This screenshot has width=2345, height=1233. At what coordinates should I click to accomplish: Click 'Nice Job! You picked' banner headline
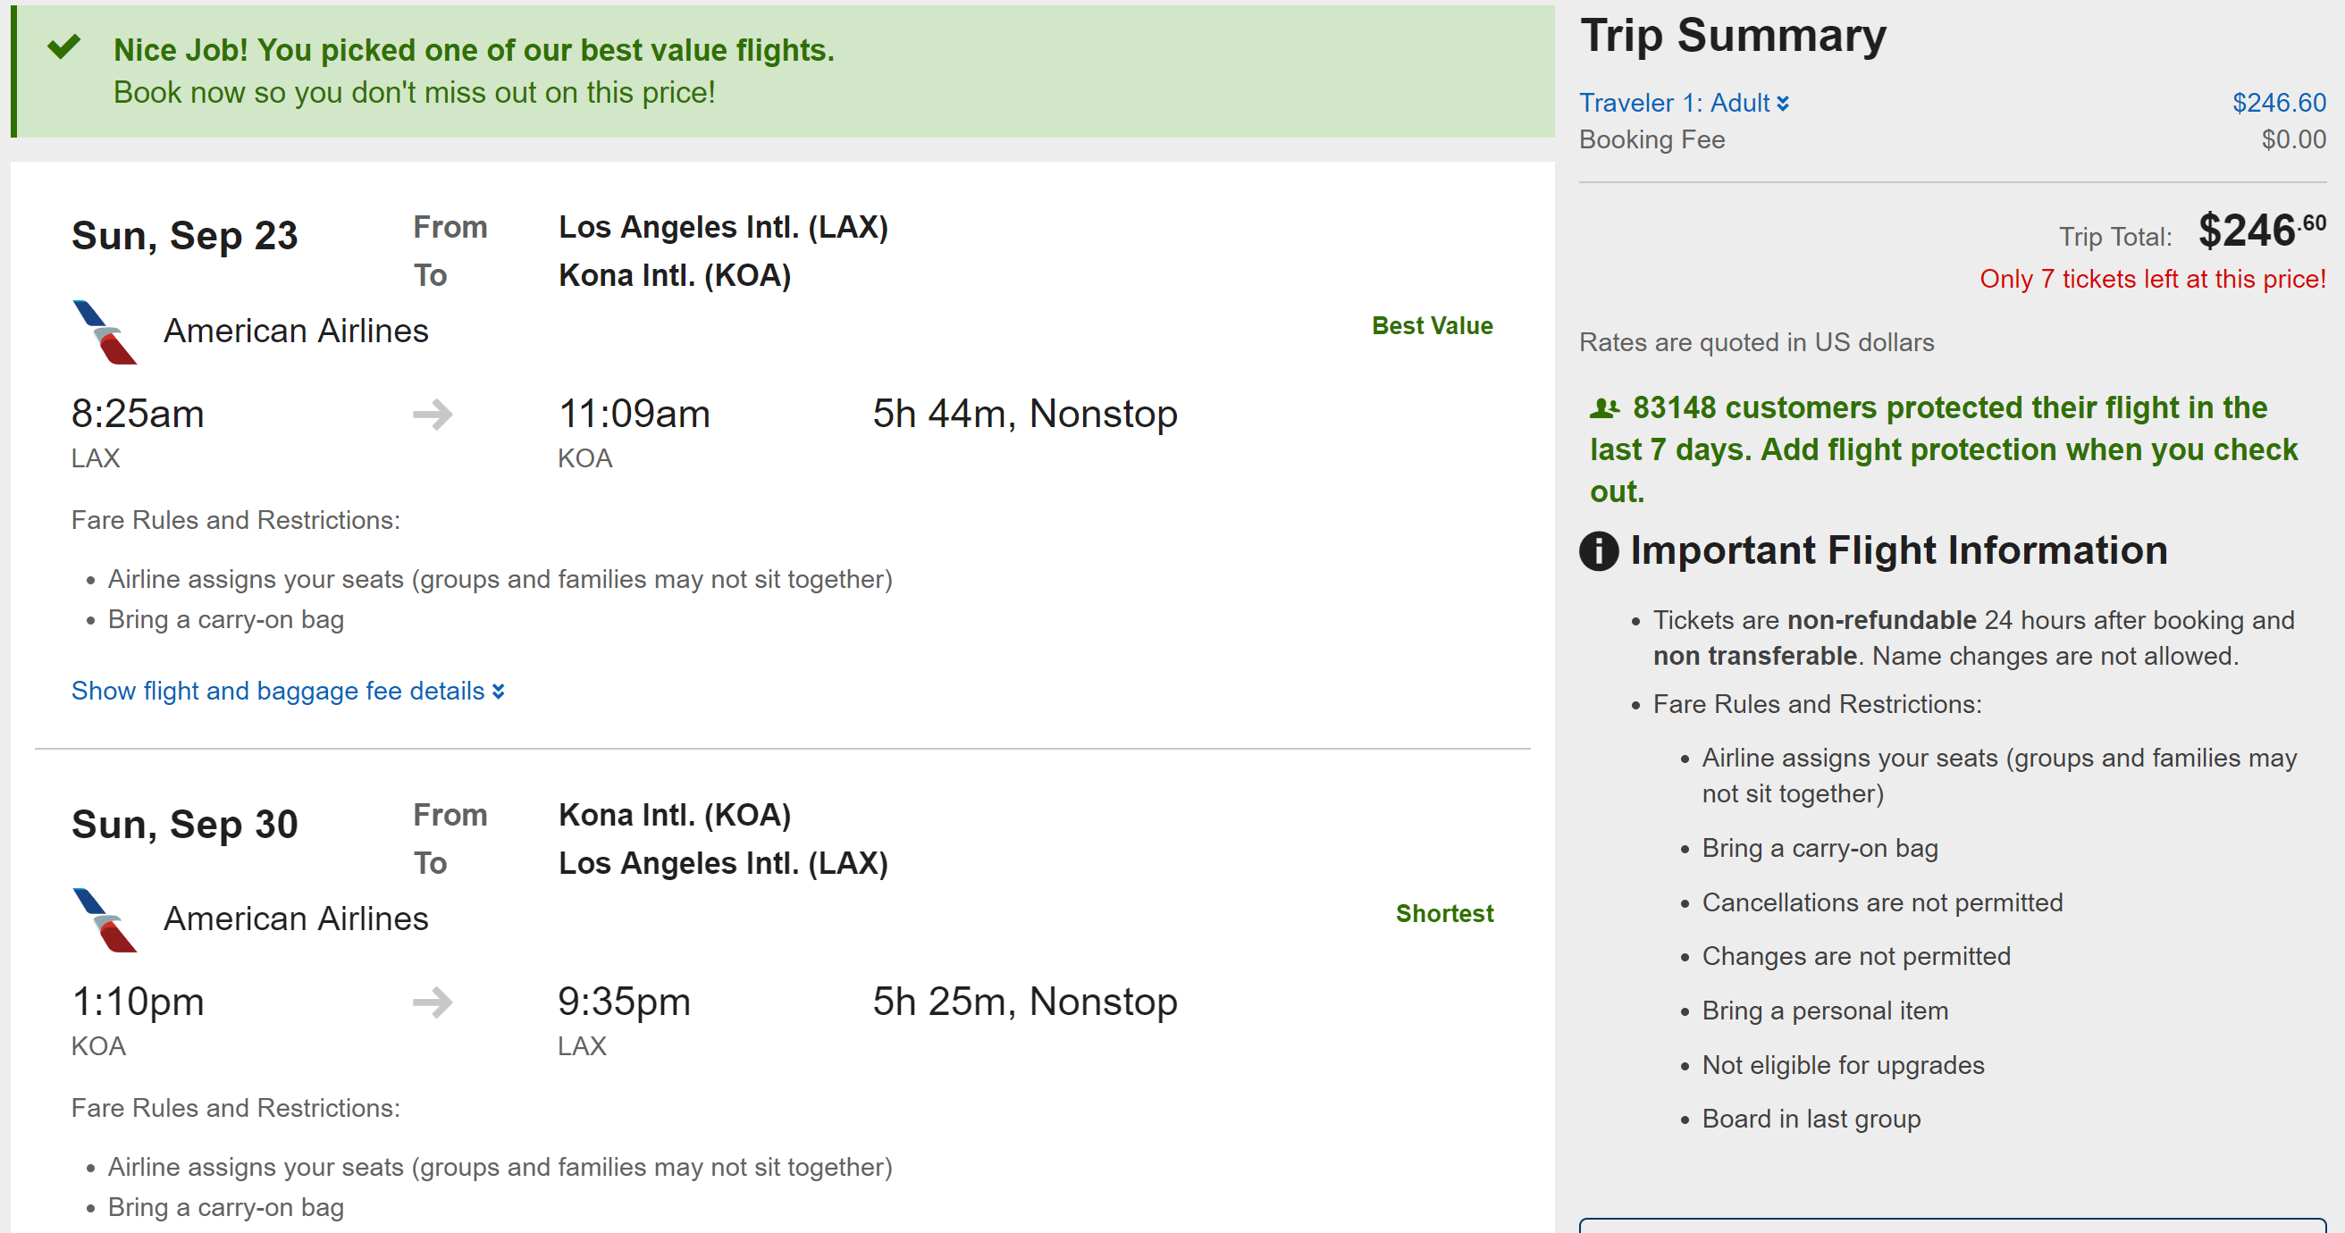(x=474, y=50)
